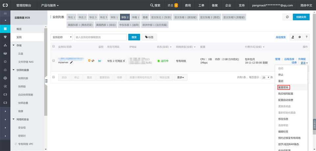Click the Alibaba Cloud logo icon
Viewport: 316px width, 151px height.
[x=5, y=5]
